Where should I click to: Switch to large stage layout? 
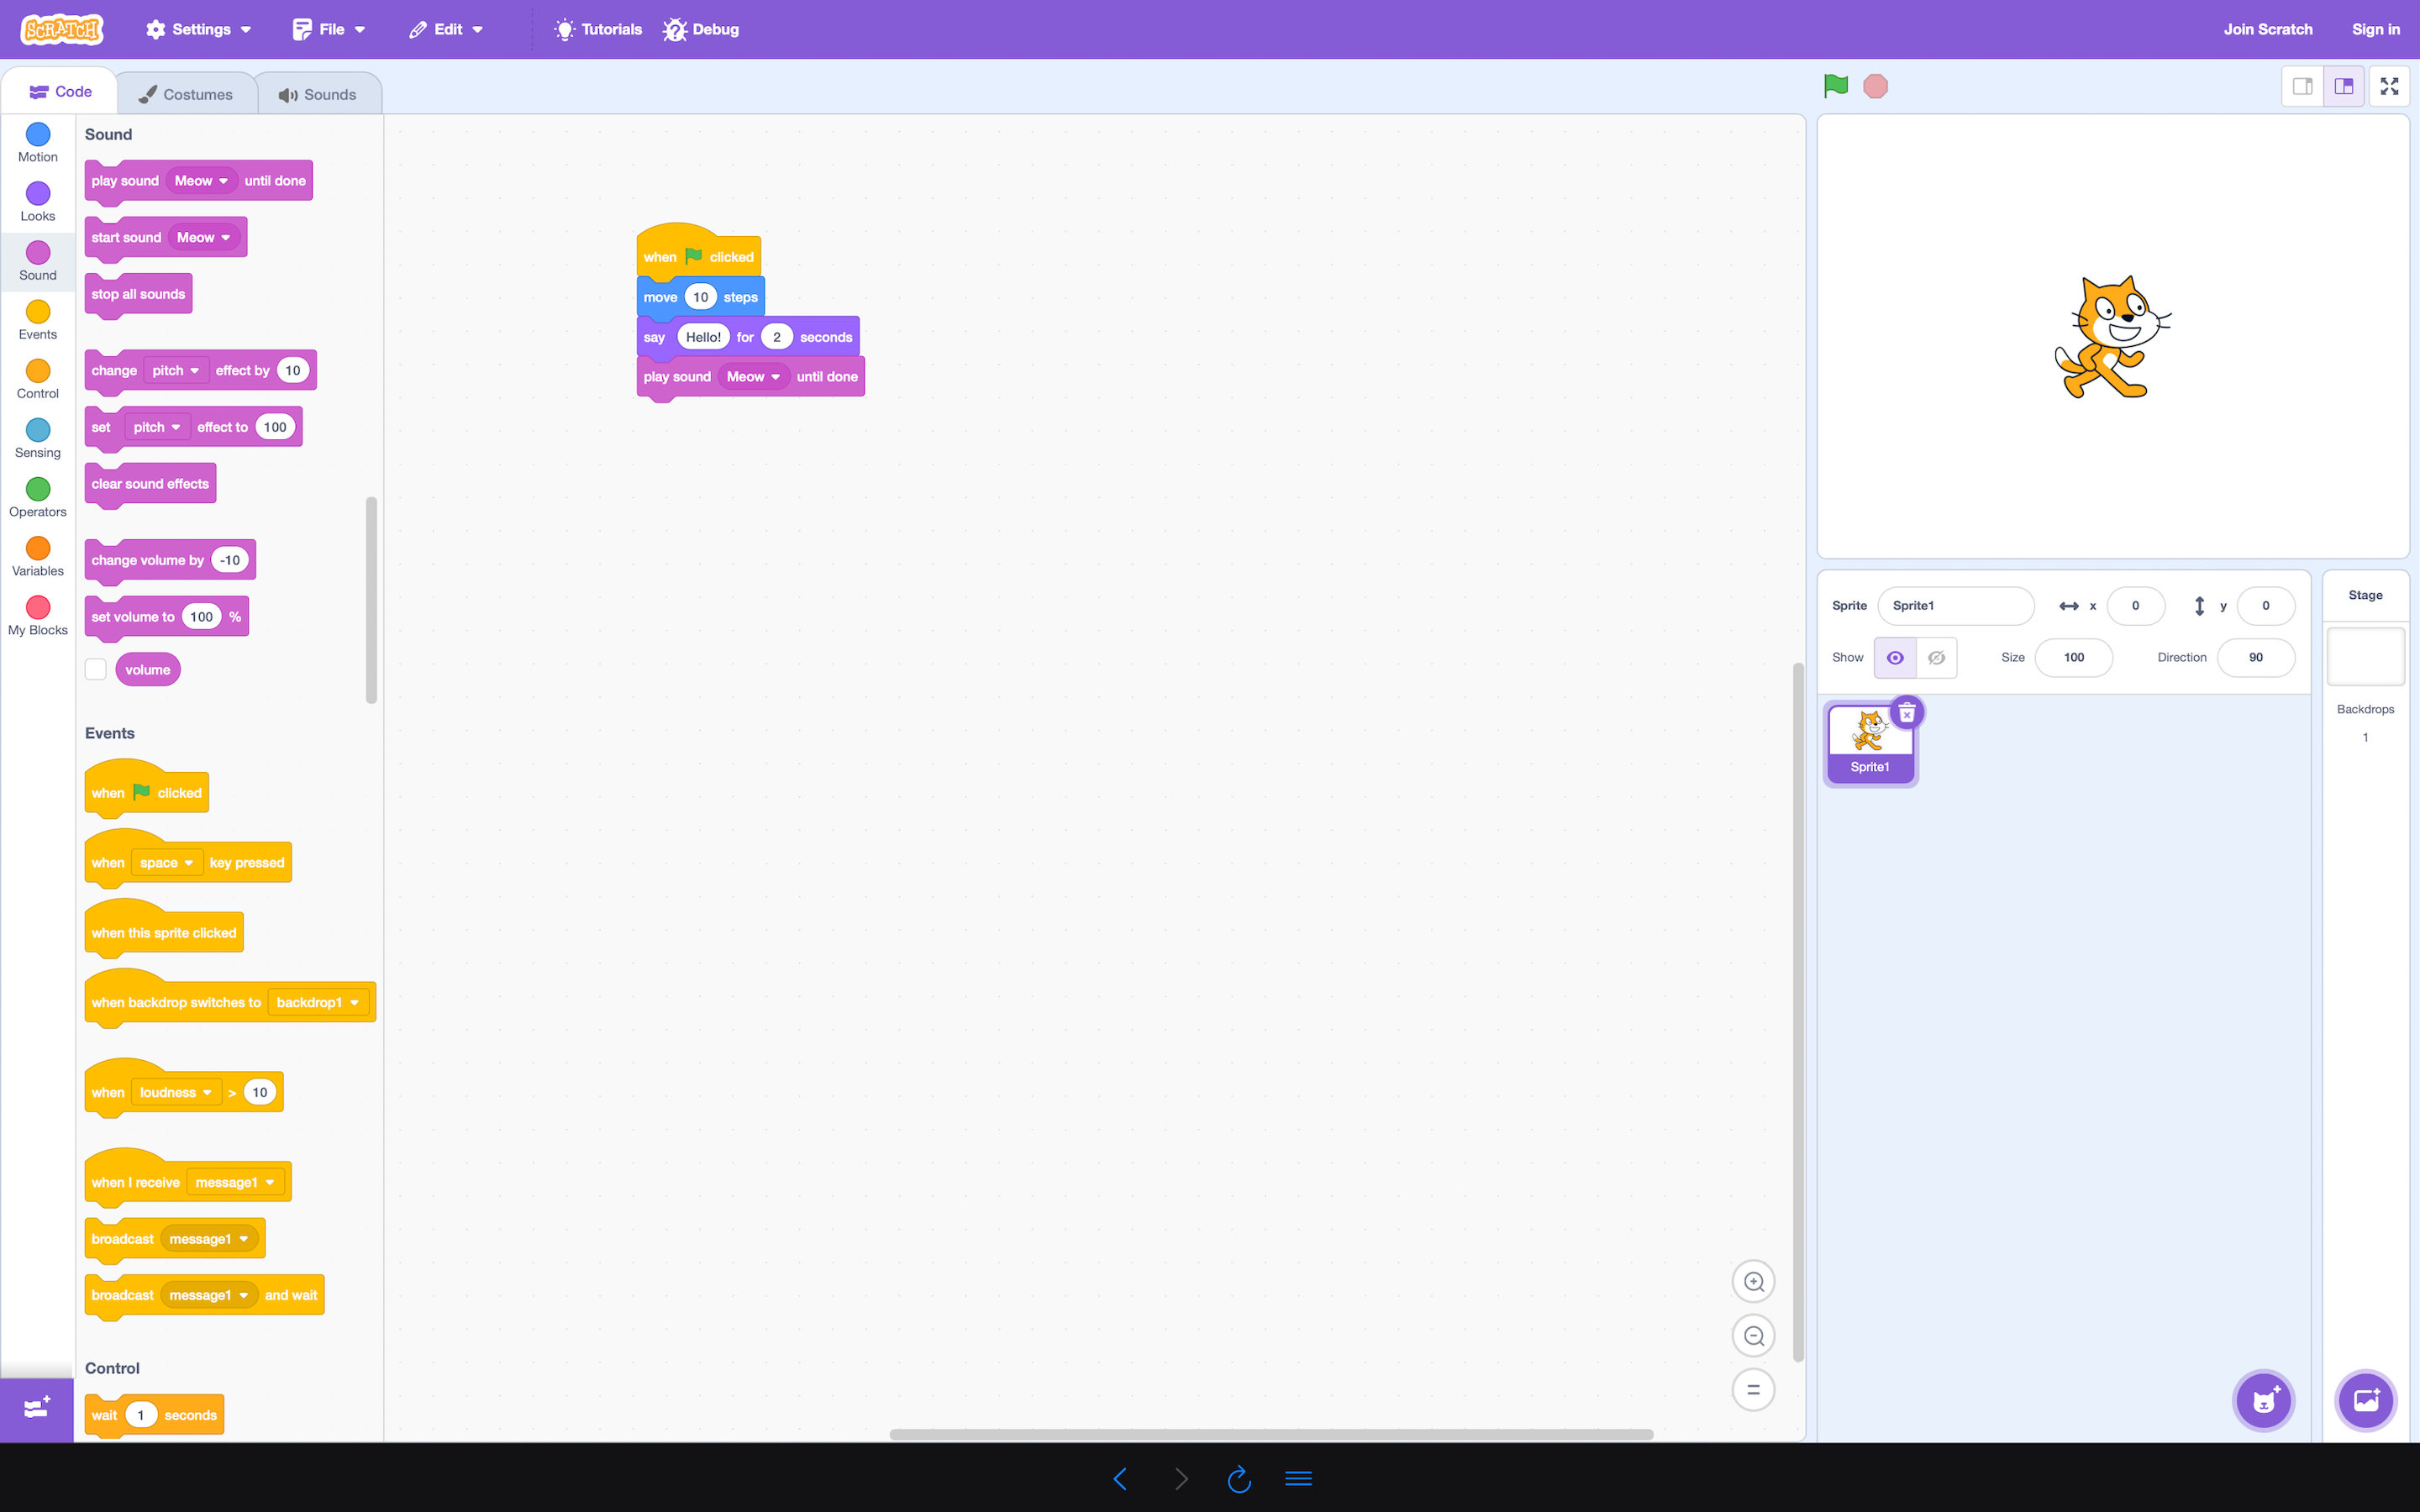coord(2343,86)
